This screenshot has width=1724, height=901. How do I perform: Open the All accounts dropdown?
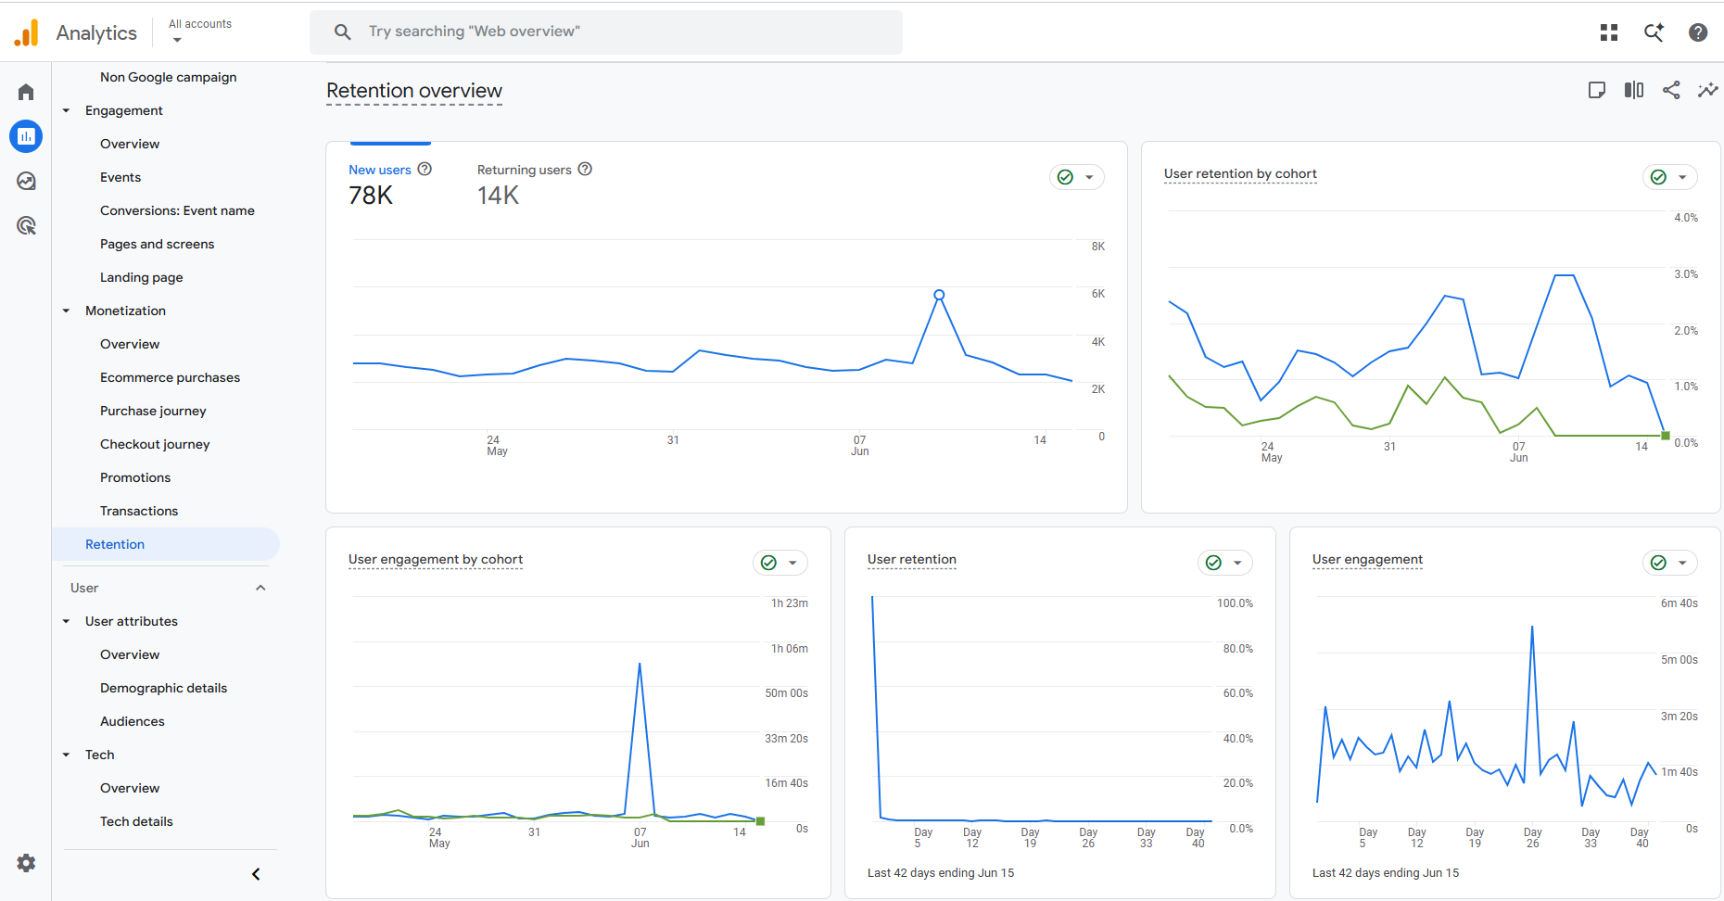[200, 32]
